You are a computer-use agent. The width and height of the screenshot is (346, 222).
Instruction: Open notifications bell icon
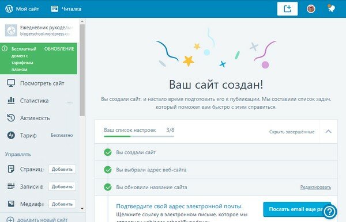(331, 9)
